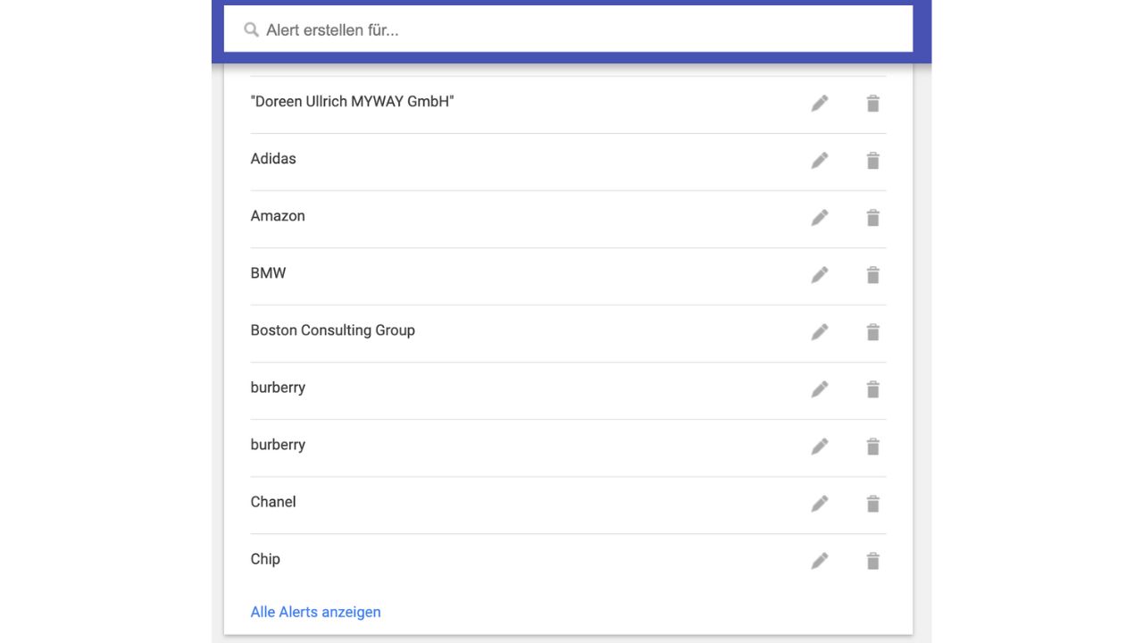The height and width of the screenshot is (643, 1143).
Task: Remove the Chanel alert via trash icon
Action: pos(872,503)
